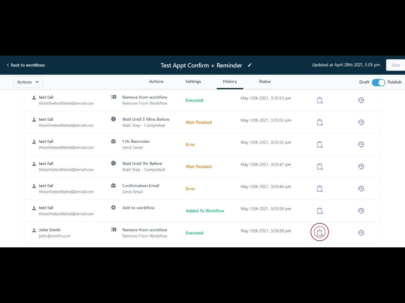Click the envelope icon beside Confirmation Email
This screenshot has width=405, height=303.
tap(114, 185)
